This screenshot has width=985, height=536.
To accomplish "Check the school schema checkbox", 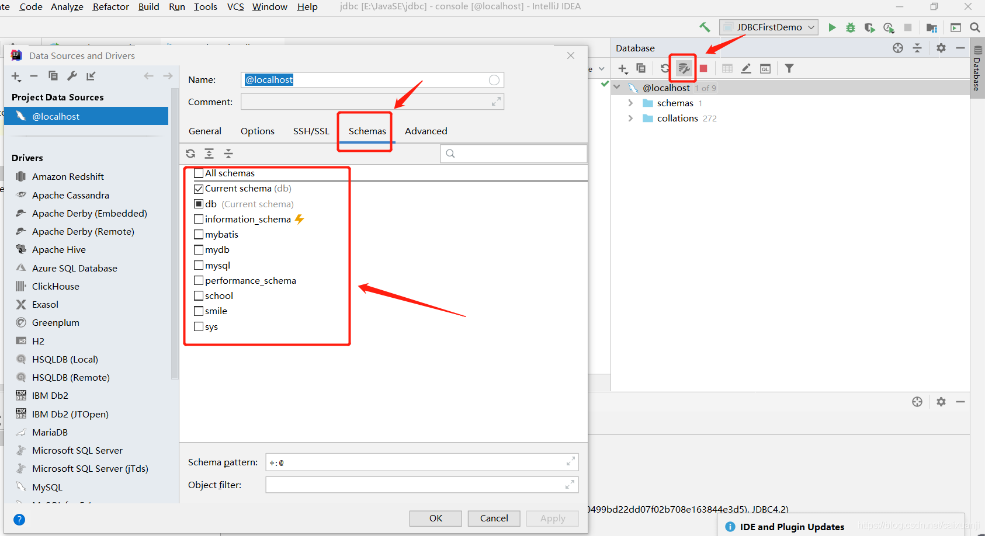I will click(x=199, y=295).
